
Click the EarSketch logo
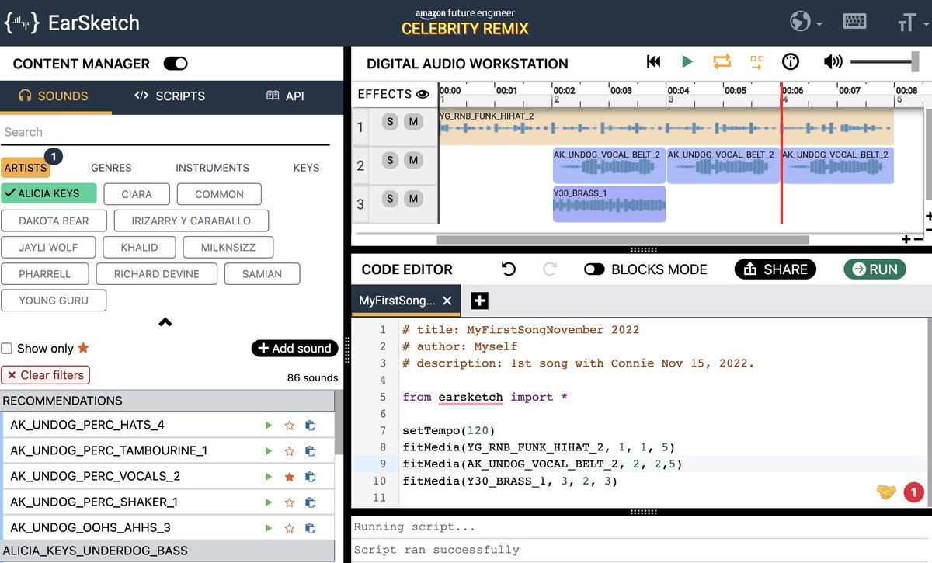(x=72, y=23)
